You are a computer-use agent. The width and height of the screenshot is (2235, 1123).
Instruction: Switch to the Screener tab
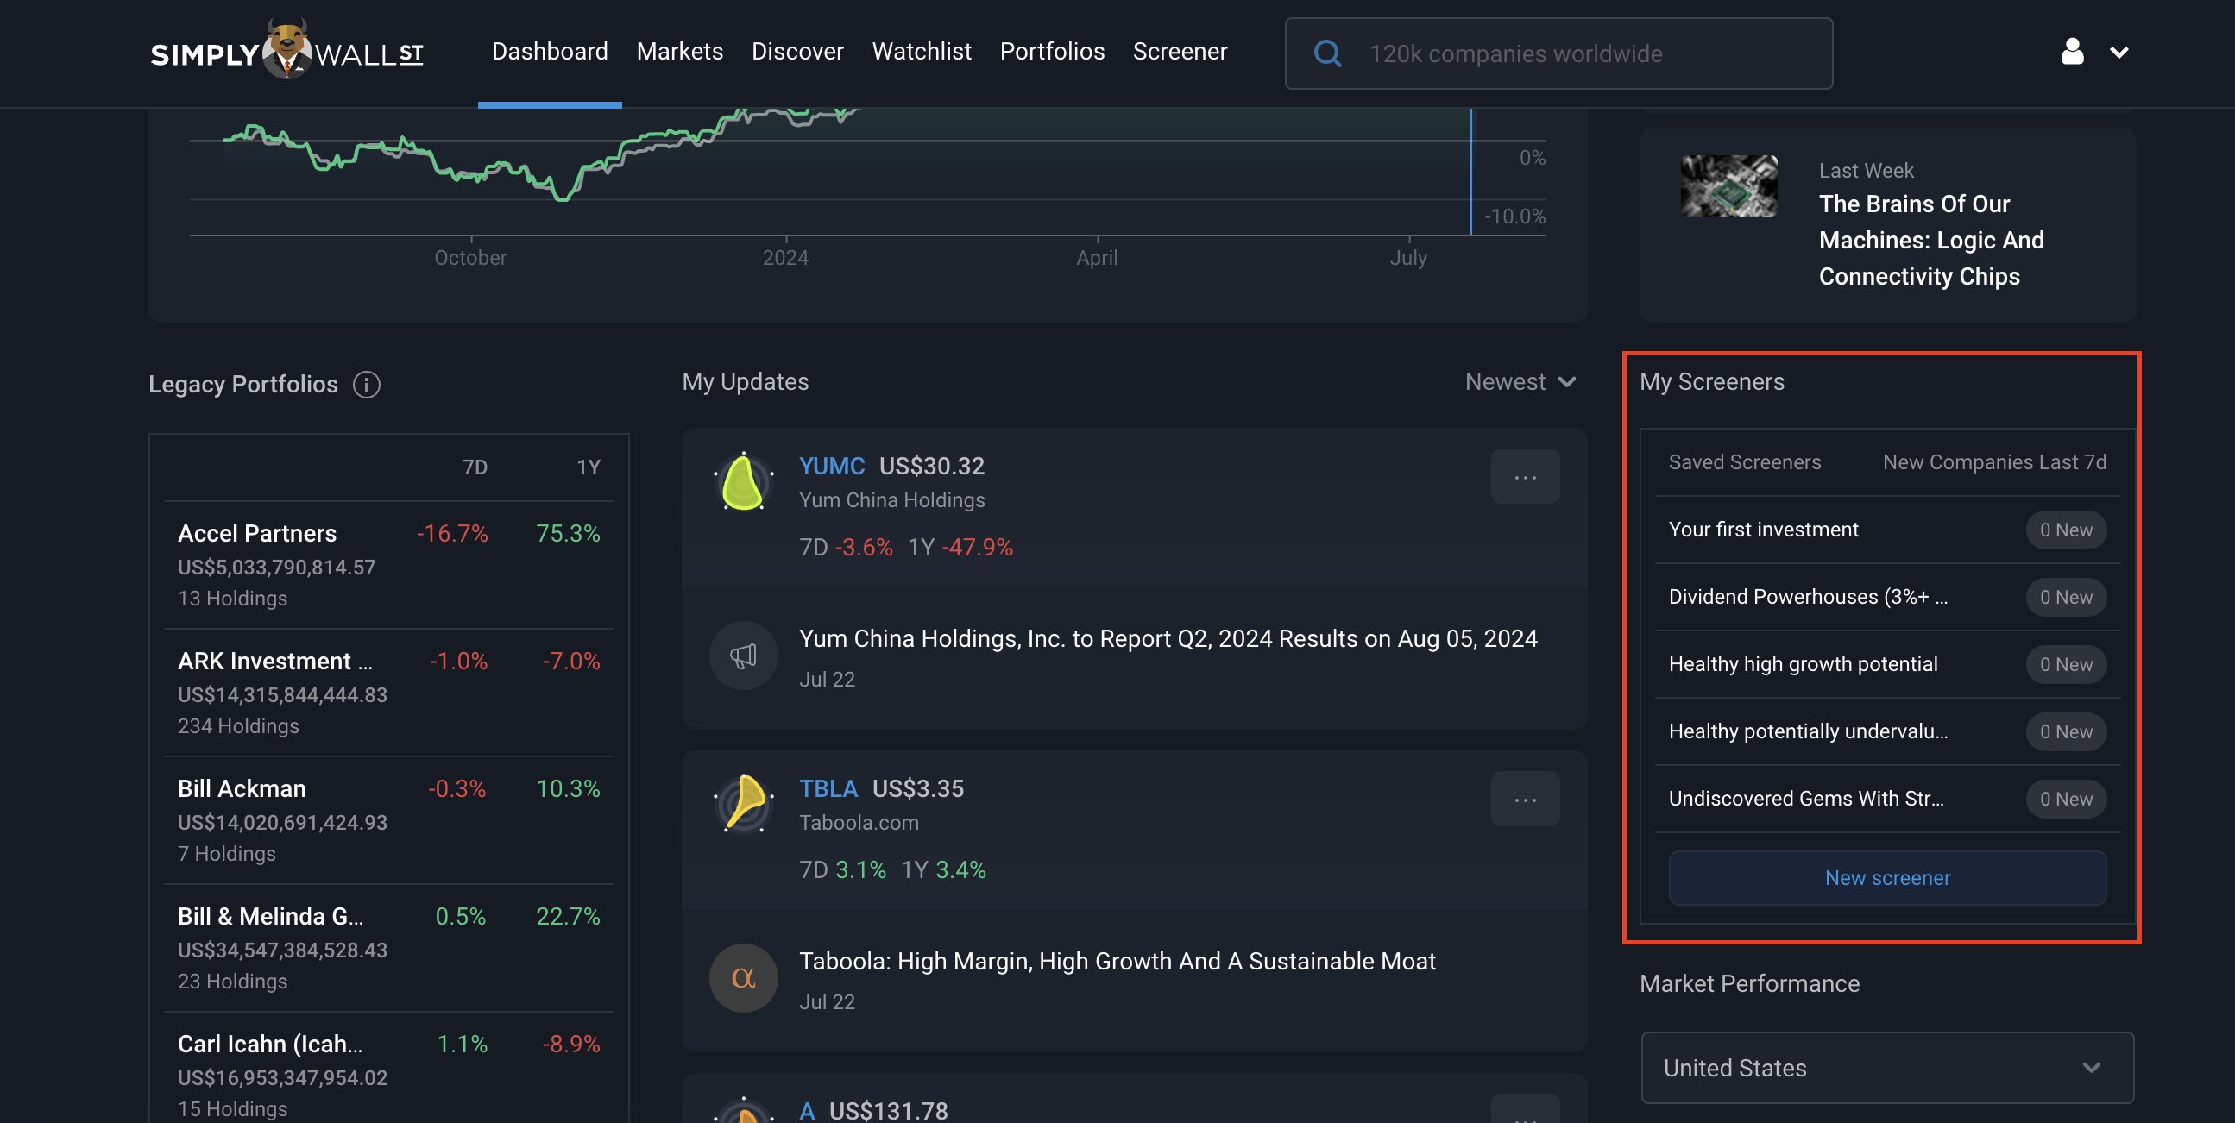click(1179, 52)
